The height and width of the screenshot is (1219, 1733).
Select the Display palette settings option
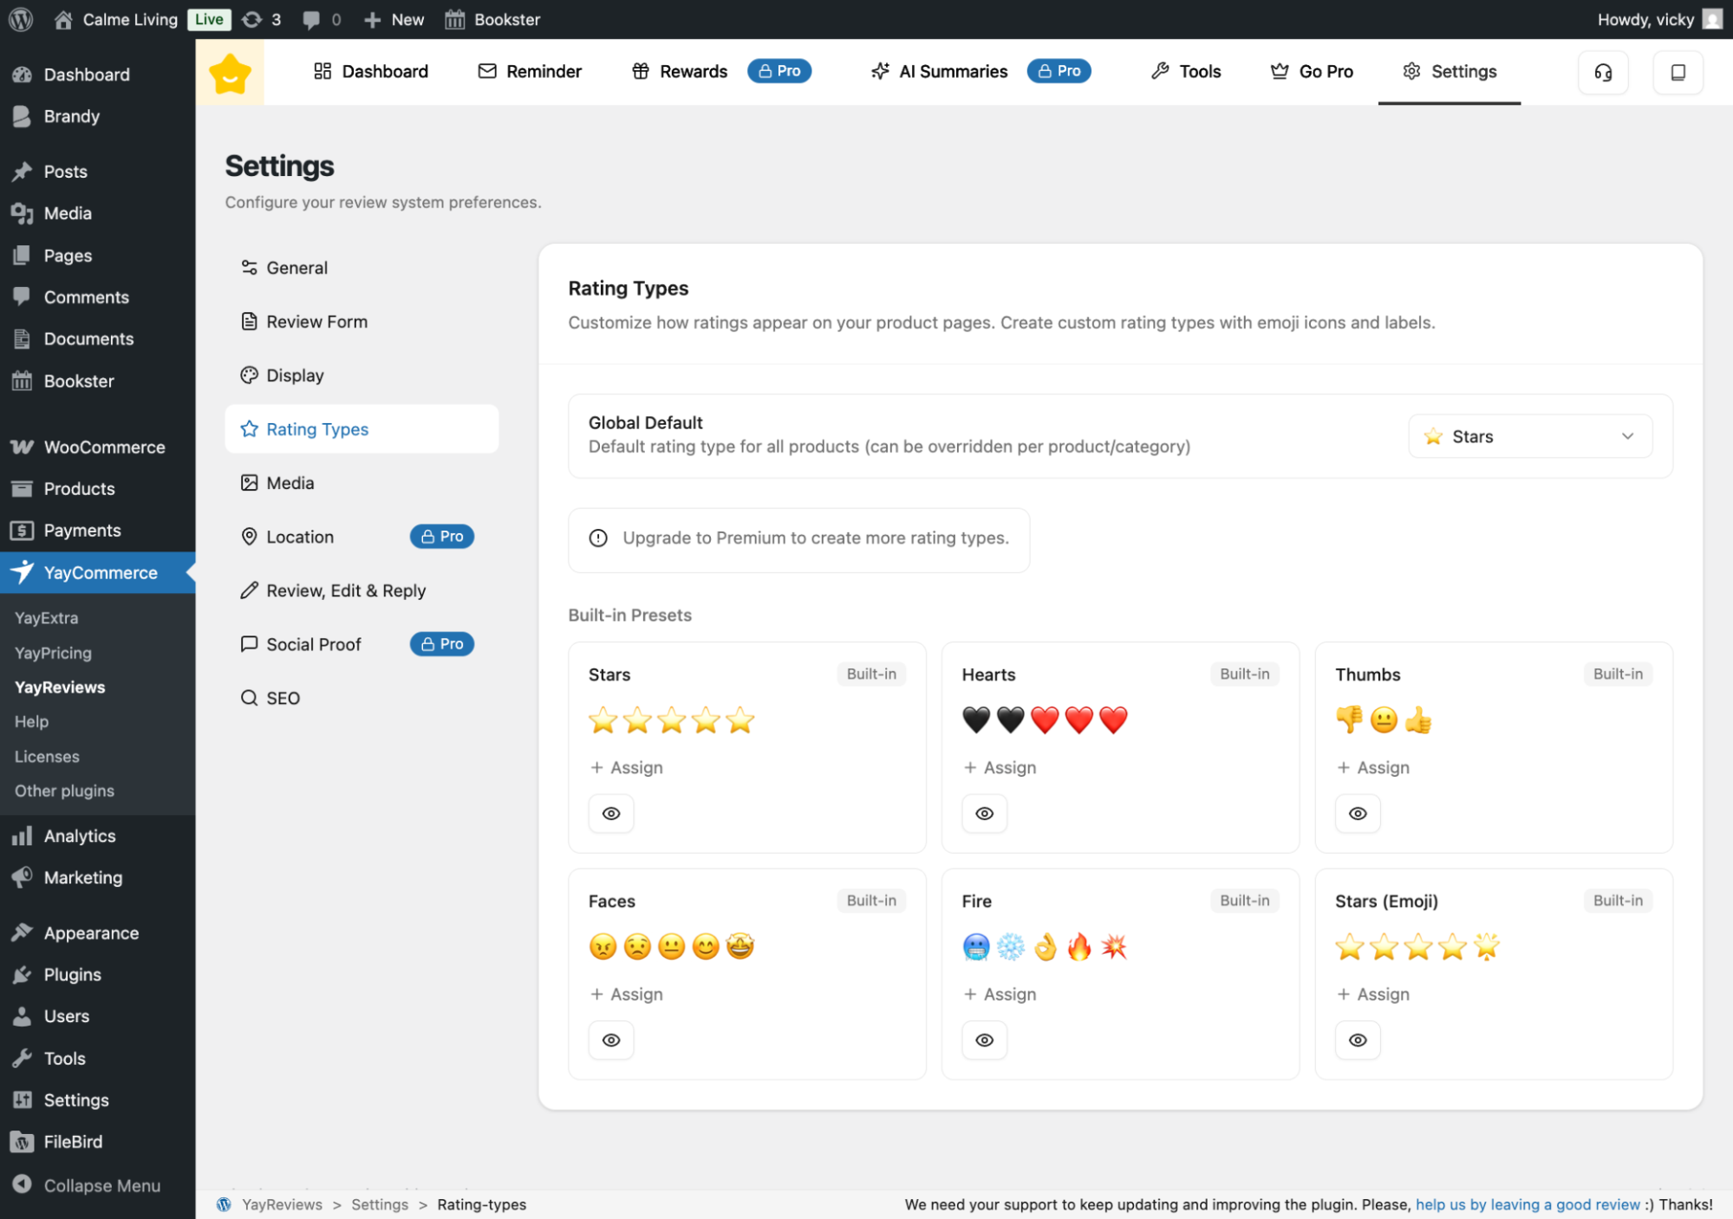(295, 375)
